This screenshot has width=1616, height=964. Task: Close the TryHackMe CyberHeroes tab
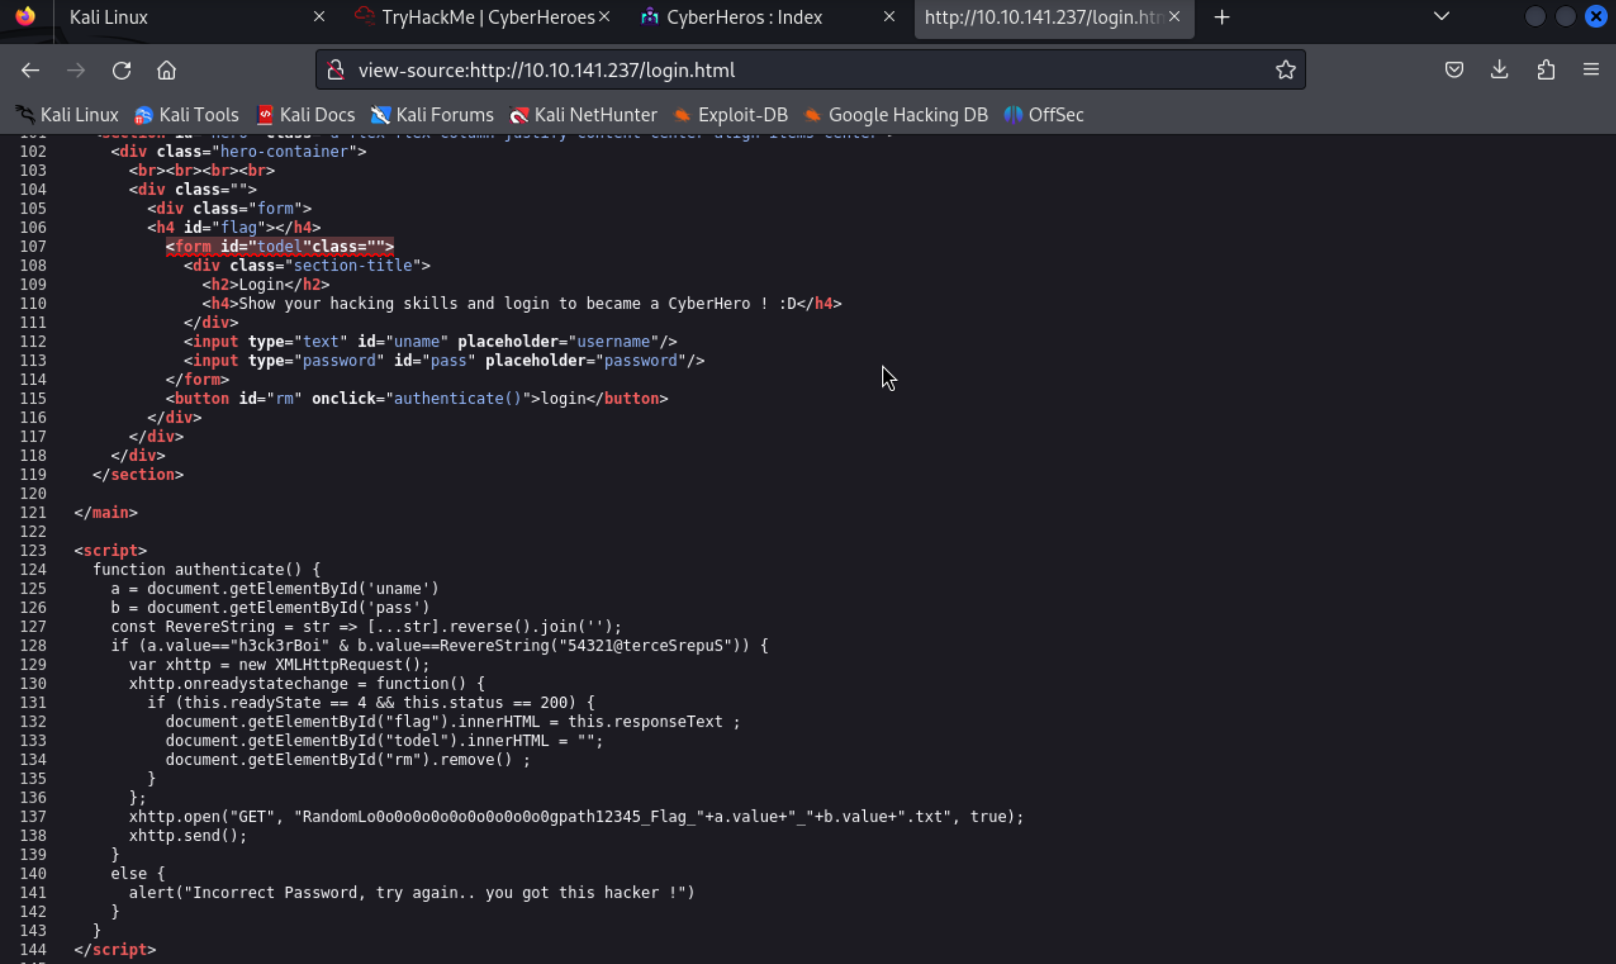(x=604, y=17)
